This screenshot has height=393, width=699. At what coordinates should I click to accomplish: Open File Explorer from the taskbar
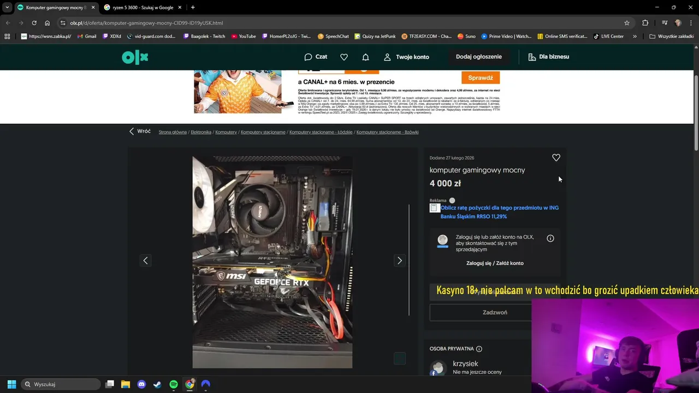126,384
